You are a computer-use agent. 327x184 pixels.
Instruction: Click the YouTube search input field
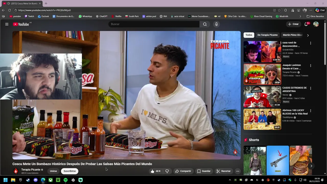tap(154, 24)
